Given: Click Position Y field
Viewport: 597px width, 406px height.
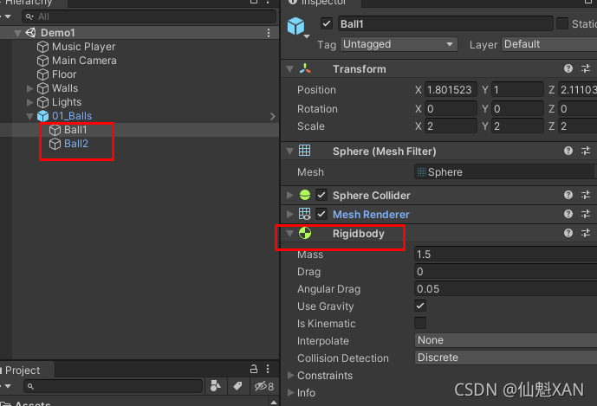Looking at the screenshot, I should [x=517, y=90].
